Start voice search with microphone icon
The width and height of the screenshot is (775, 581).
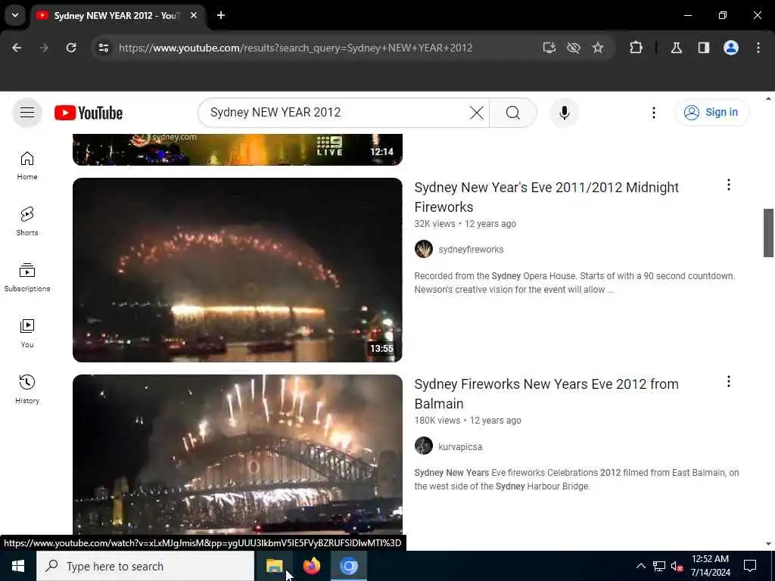564,113
